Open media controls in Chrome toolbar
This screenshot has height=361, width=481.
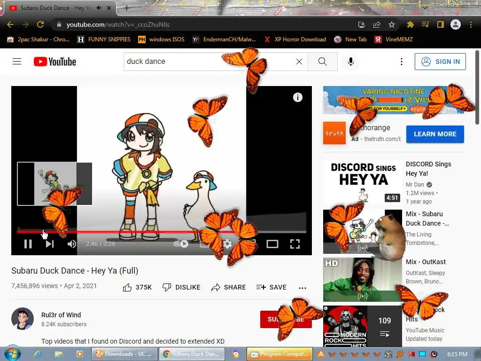pyautogui.click(x=425, y=24)
